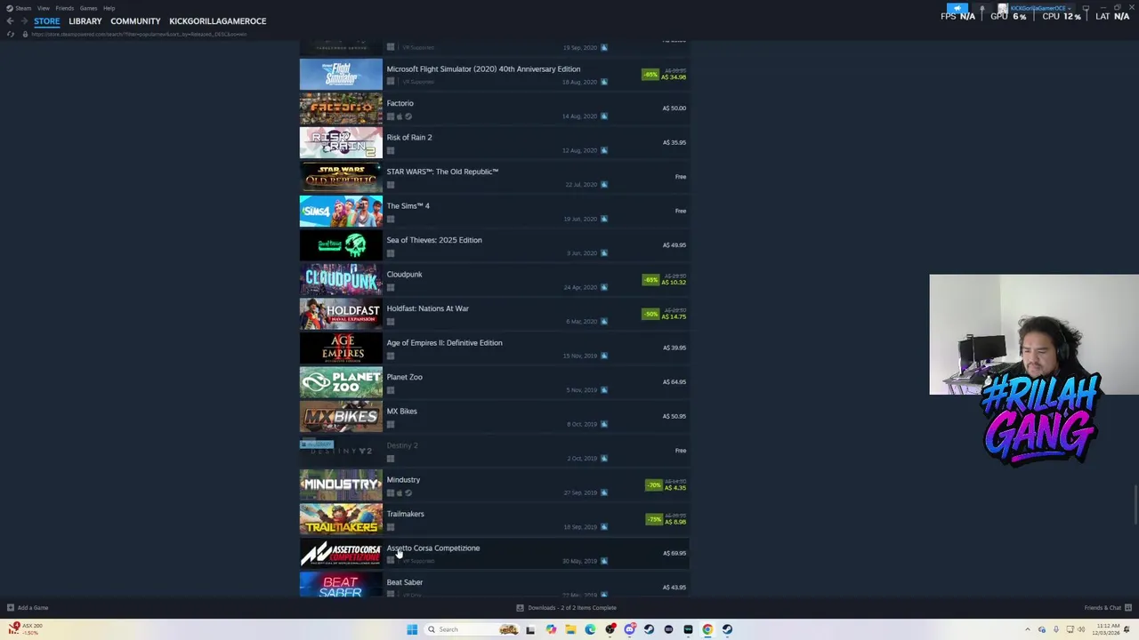The image size is (1139, 640).
Task: Click the Cloudpunk capsule image
Action: click(x=341, y=279)
